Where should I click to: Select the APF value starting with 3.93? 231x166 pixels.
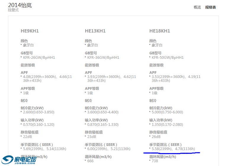[x=112, y=79]
